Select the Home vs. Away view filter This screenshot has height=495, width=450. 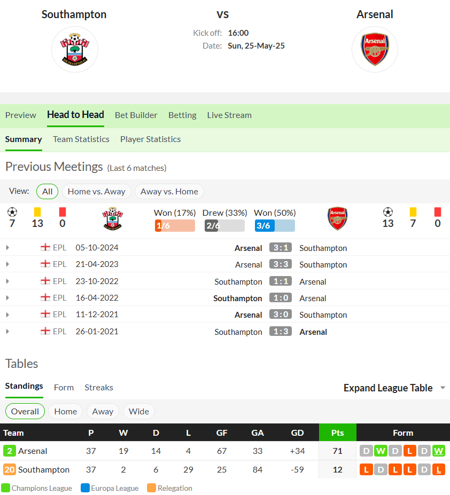(96, 191)
